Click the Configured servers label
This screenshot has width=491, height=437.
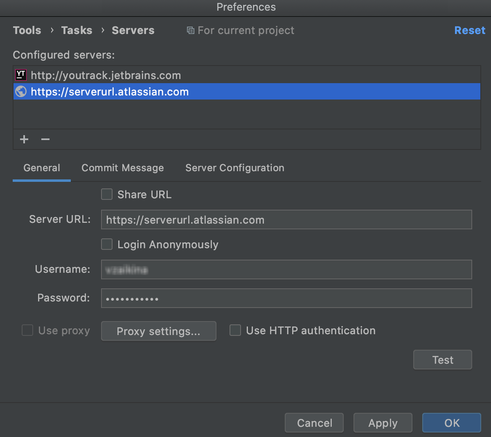(64, 55)
